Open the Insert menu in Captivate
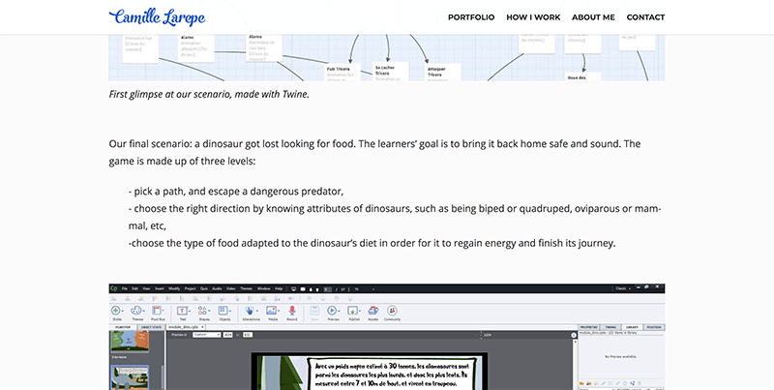 tap(160, 288)
